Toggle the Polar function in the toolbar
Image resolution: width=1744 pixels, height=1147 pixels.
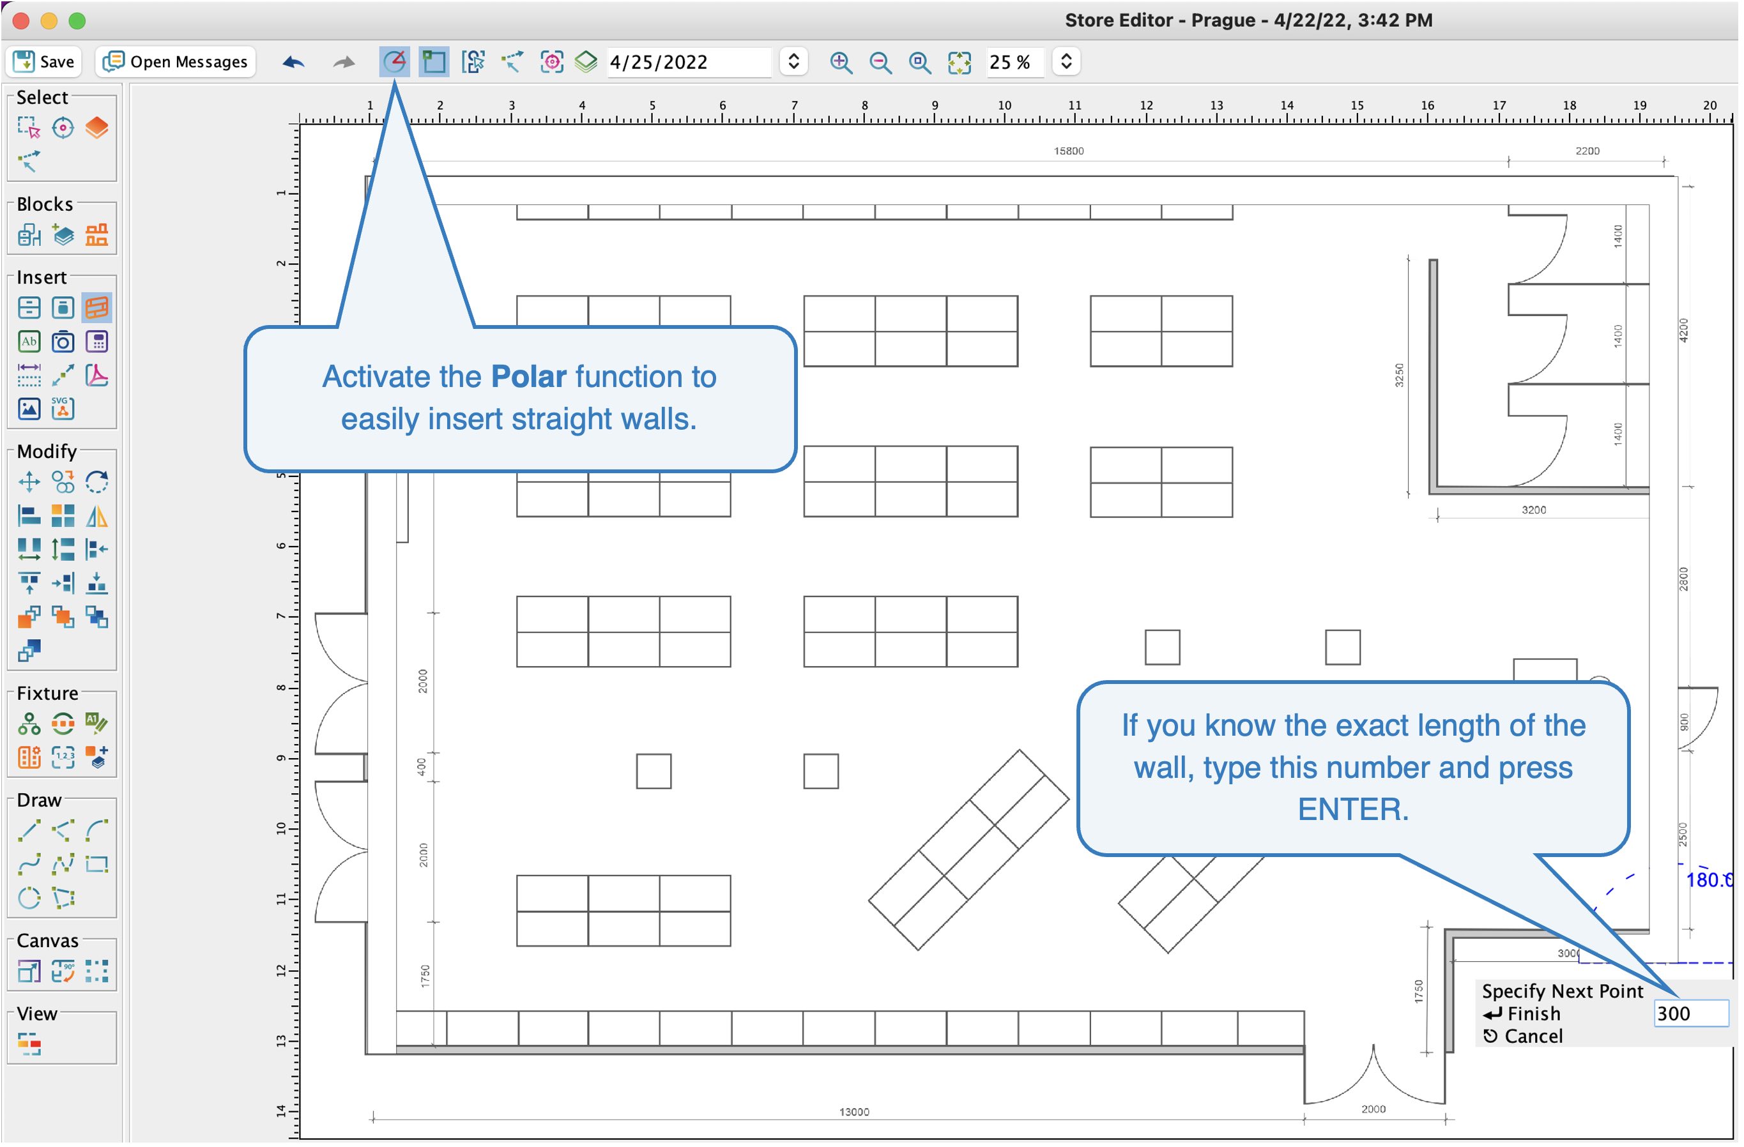click(394, 61)
